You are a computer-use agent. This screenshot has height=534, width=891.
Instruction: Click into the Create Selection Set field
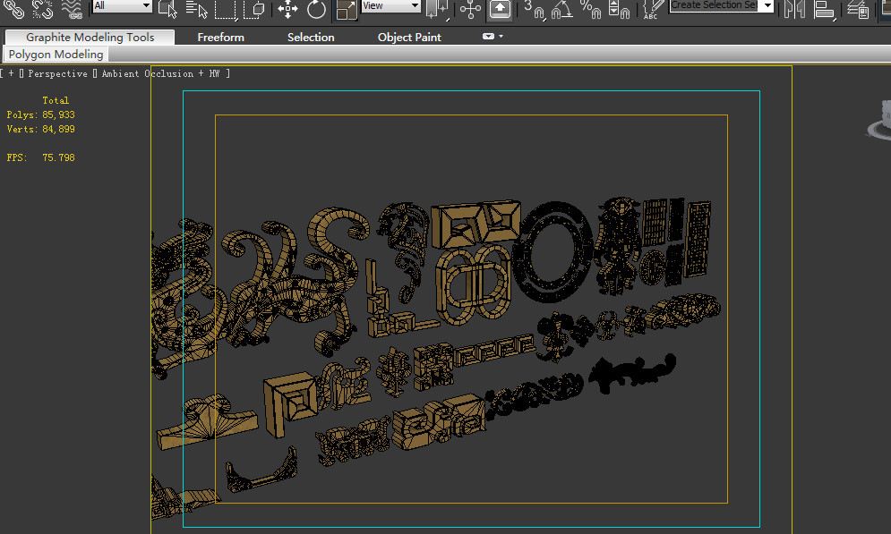[715, 5]
